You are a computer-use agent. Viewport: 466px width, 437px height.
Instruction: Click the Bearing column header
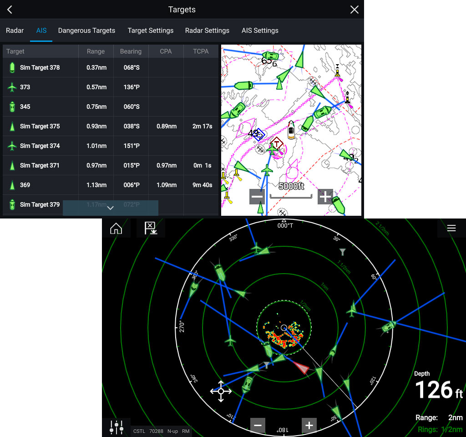coord(131,51)
